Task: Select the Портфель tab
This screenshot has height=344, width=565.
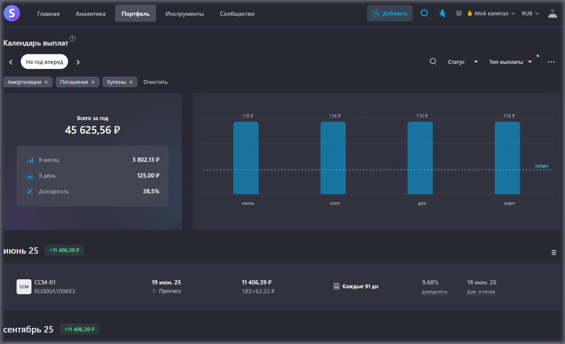Action: [x=136, y=14]
